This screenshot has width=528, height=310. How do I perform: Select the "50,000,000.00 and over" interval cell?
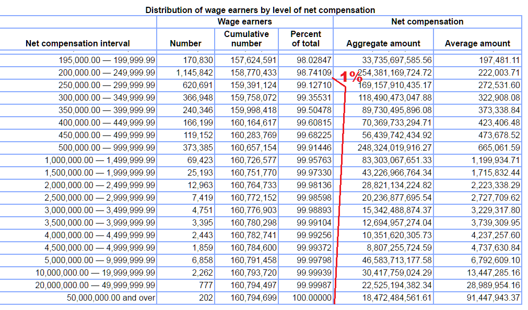(x=111, y=298)
